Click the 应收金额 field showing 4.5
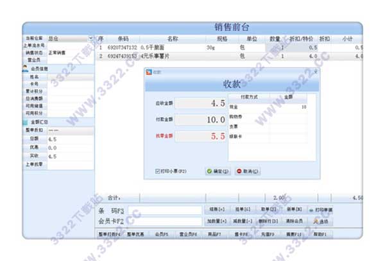 pos(201,103)
